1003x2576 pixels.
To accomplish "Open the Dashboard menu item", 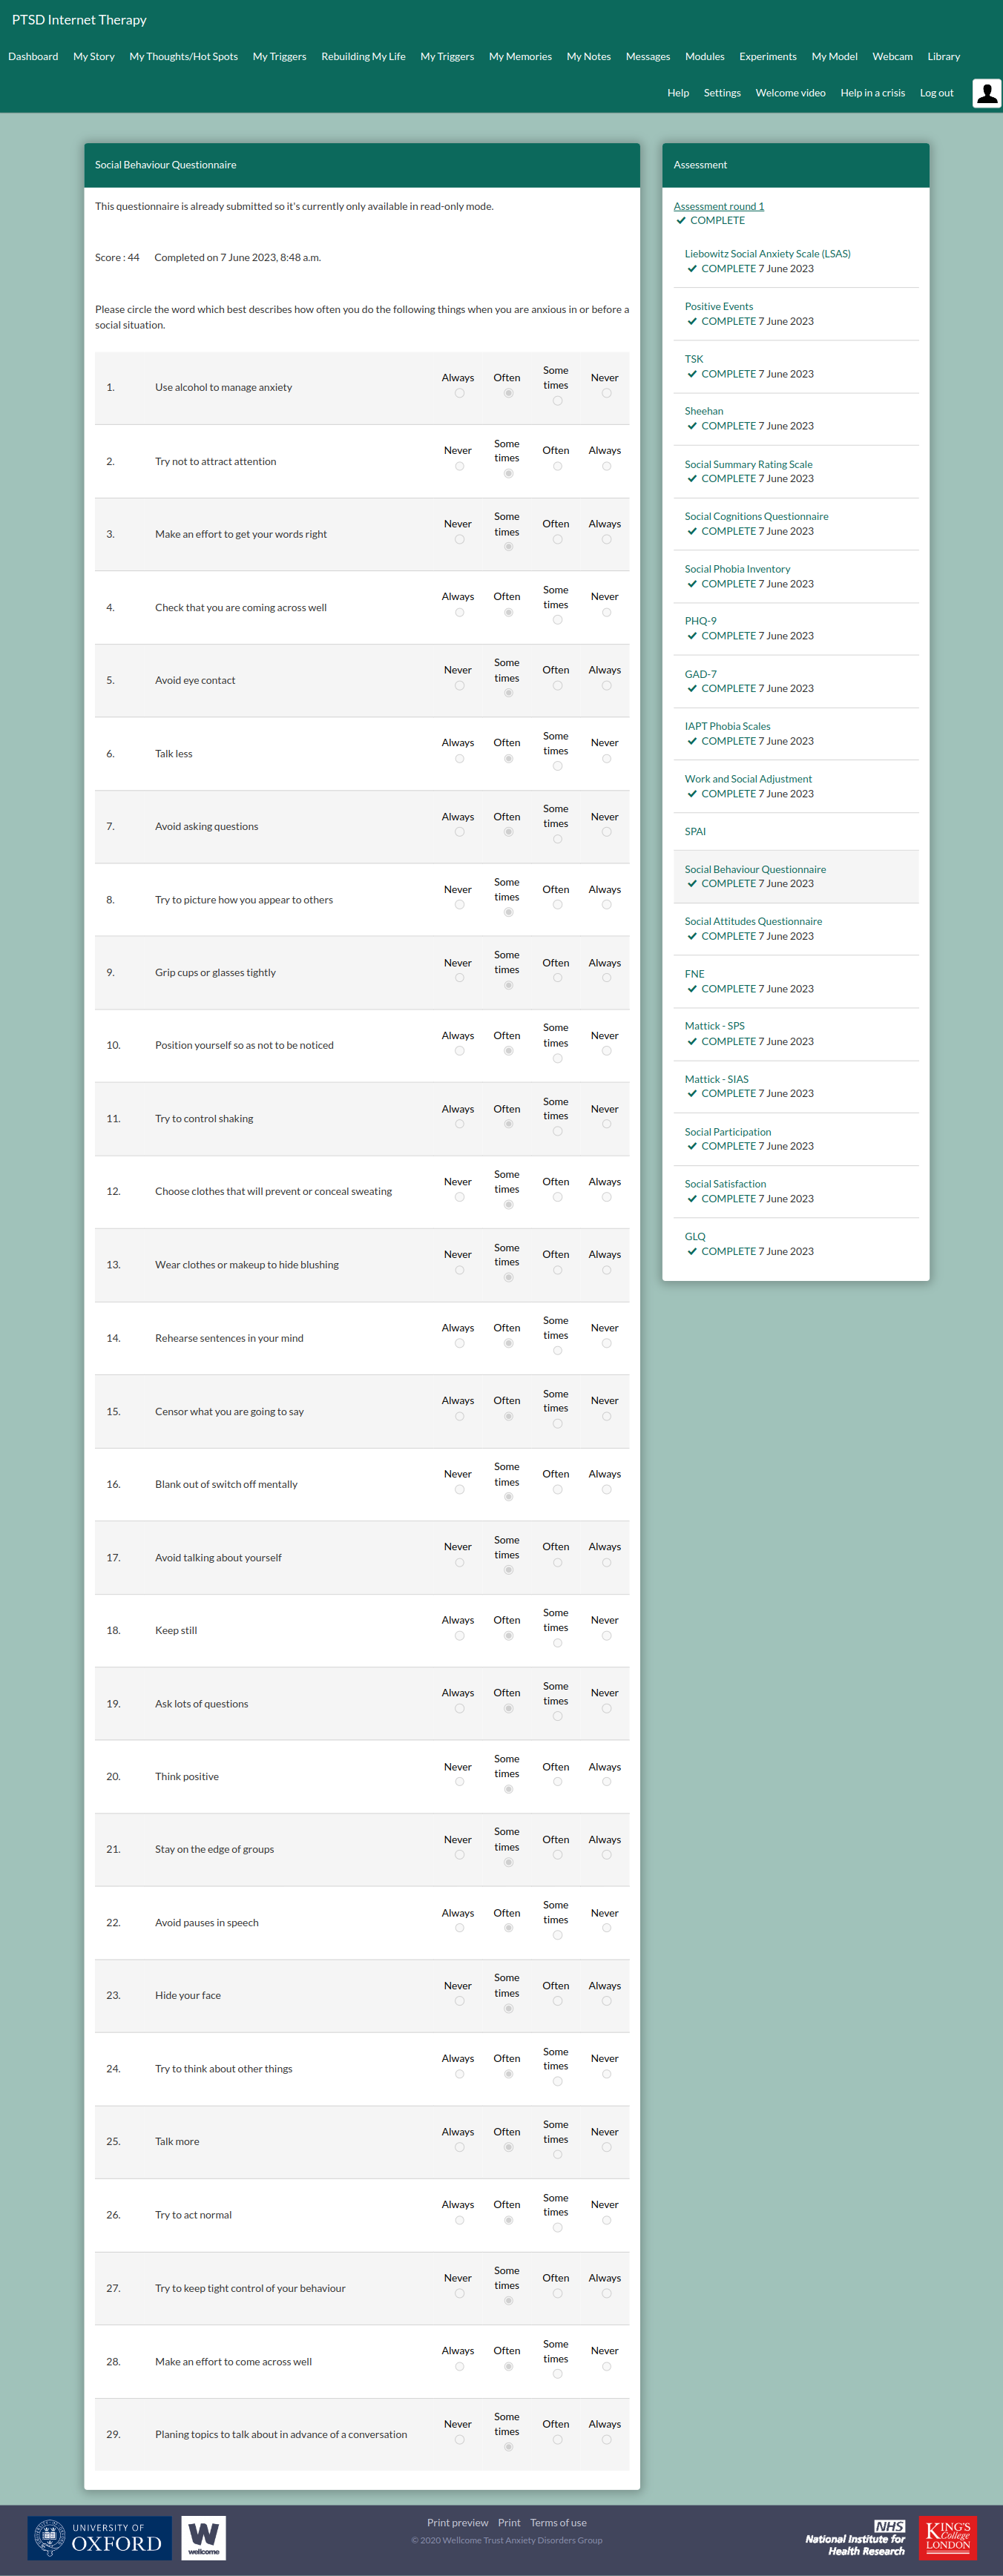I will [x=33, y=57].
